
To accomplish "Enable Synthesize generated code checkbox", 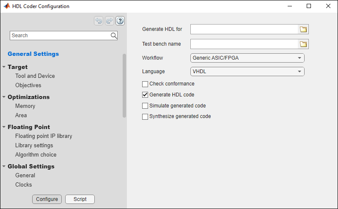I will 145,117.
